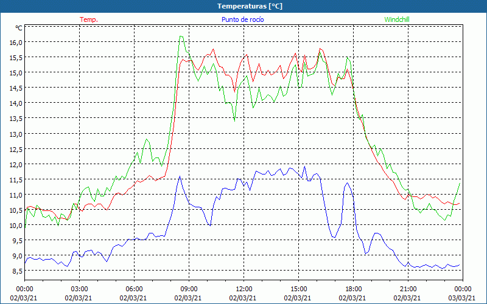Viewport: 487px width, 304px height.
Task: Click the '°C' unit label on axis
Action: [19, 28]
